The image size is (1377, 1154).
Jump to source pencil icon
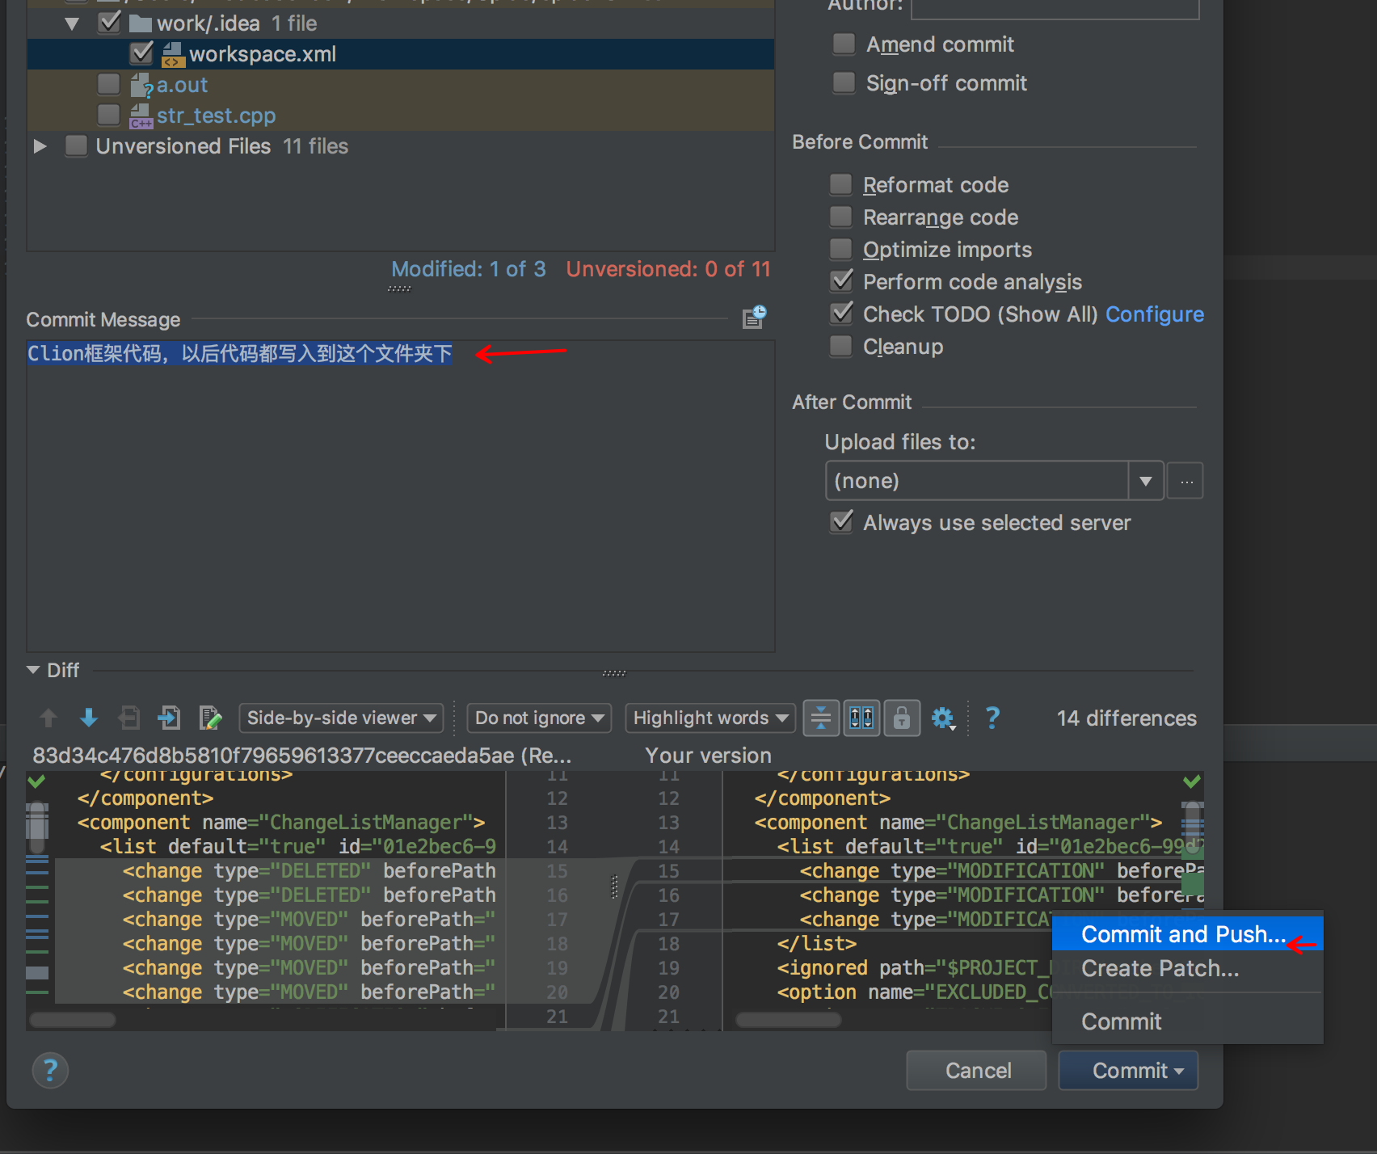click(210, 718)
